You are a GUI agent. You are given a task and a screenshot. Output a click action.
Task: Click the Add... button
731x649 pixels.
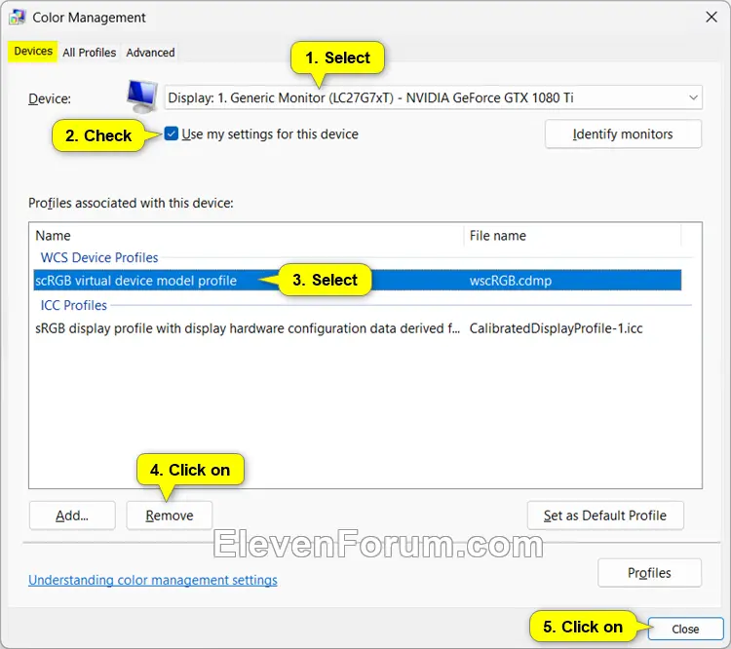click(x=72, y=515)
